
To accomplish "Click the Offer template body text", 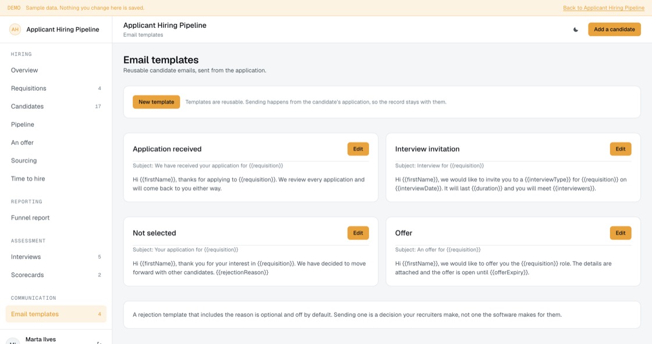I will click(x=503, y=268).
